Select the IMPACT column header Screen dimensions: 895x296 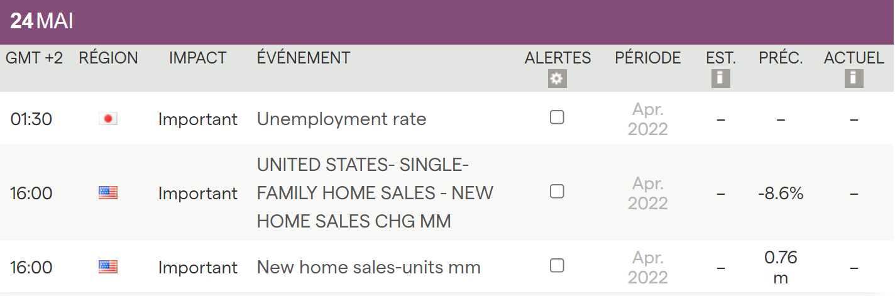click(x=197, y=58)
